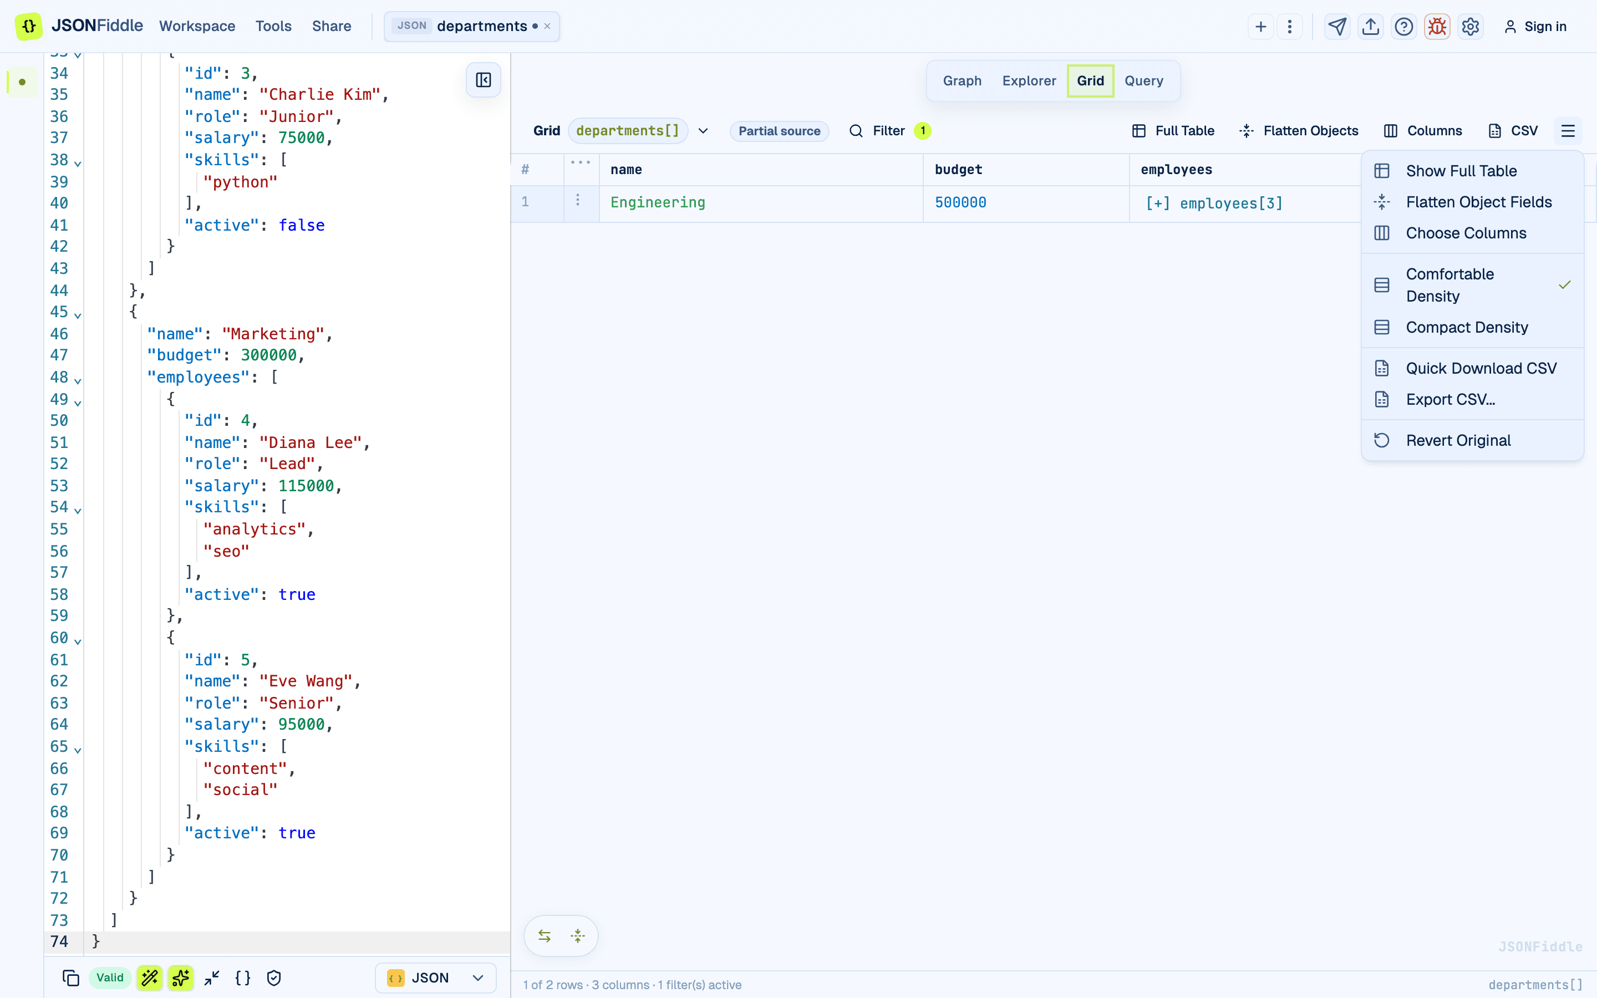Click the magic wand format icon
Image resolution: width=1597 pixels, height=998 pixels.
[150, 977]
